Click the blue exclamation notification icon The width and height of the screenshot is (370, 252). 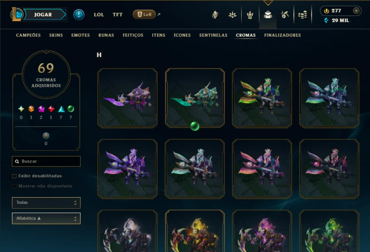point(79,15)
